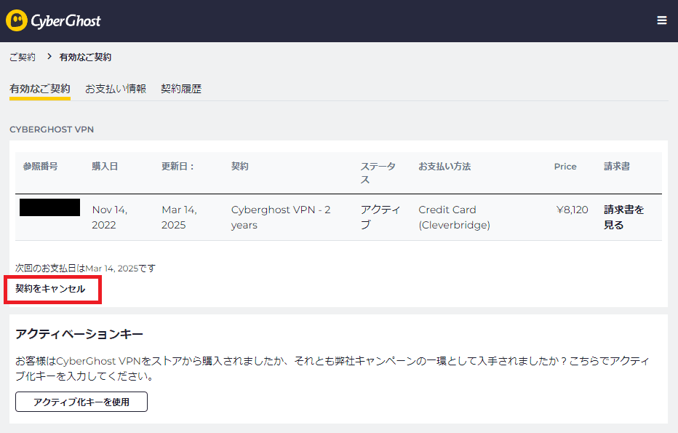The image size is (678, 433).
Task: Click the 請求書 column header
Action: pos(617,167)
